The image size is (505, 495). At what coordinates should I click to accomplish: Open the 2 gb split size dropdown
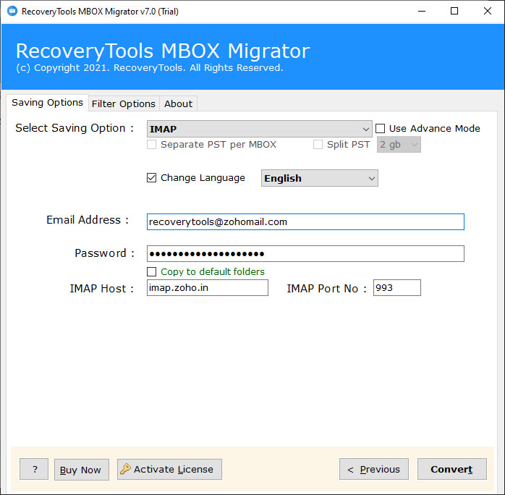click(399, 144)
